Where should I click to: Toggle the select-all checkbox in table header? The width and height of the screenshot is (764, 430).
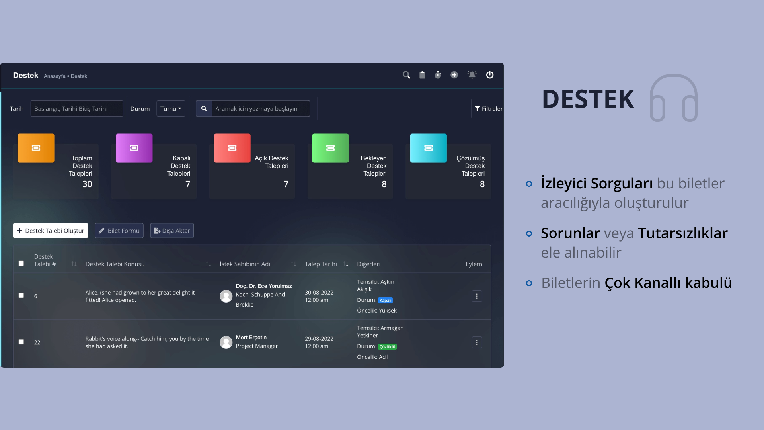pyautogui.click(x=21, y=264)
